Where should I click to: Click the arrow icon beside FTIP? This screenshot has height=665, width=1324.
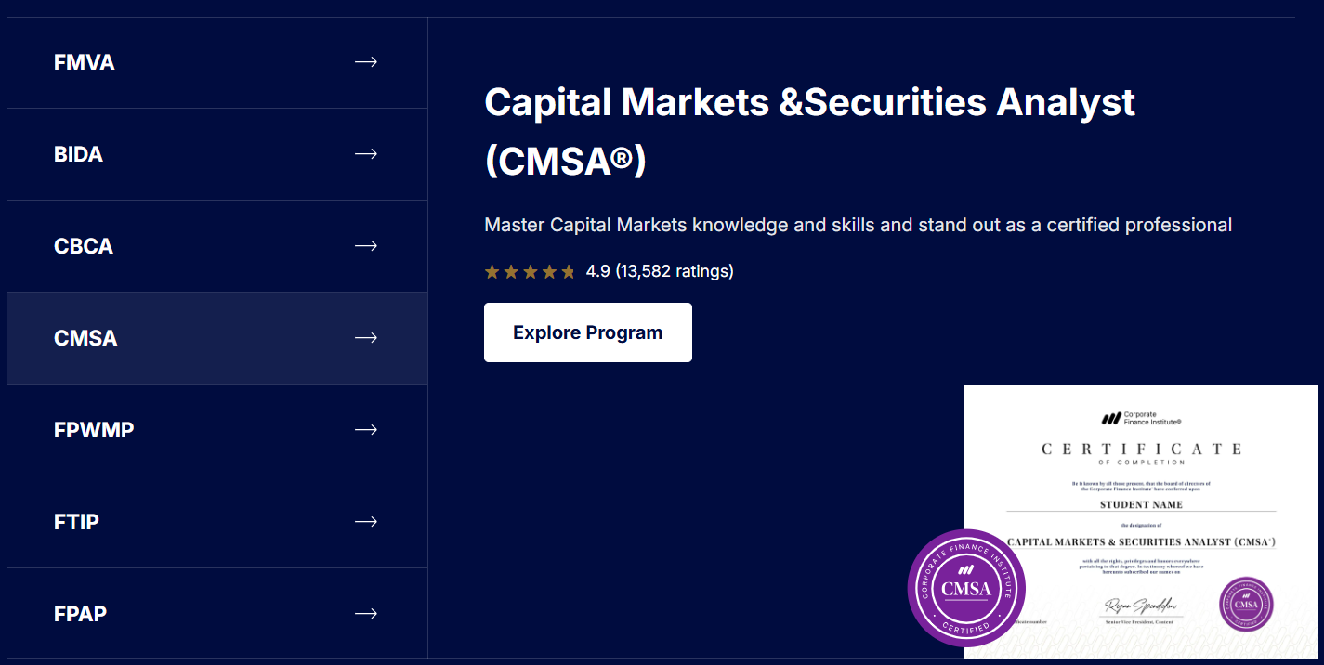(366, 522)
